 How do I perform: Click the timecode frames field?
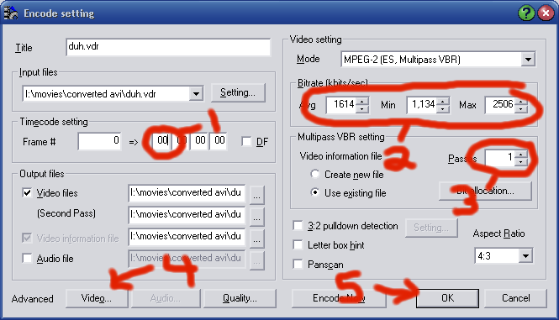tap(219, 141)
